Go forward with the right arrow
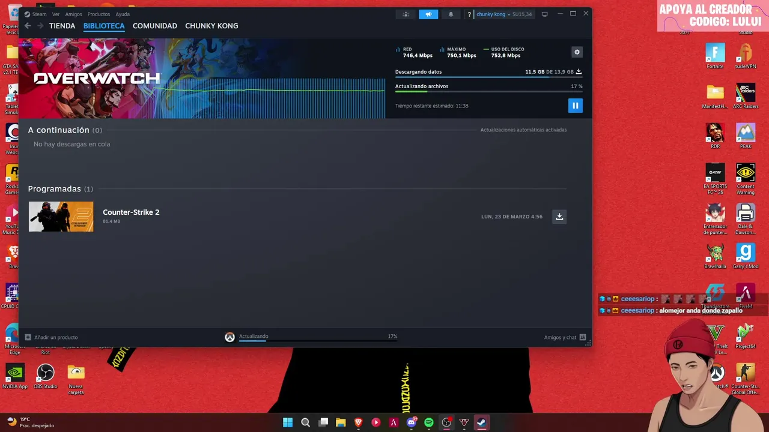This screenshot has width=769, height=432. (x=40, y=26)
